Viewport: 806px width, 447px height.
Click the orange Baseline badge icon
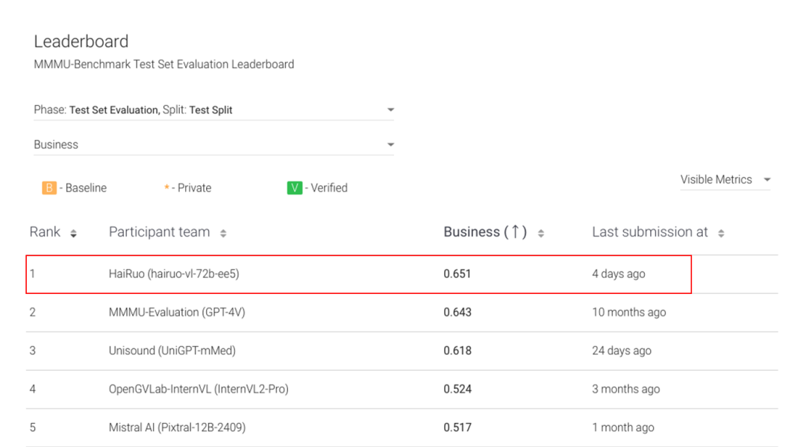click(49, 188)
